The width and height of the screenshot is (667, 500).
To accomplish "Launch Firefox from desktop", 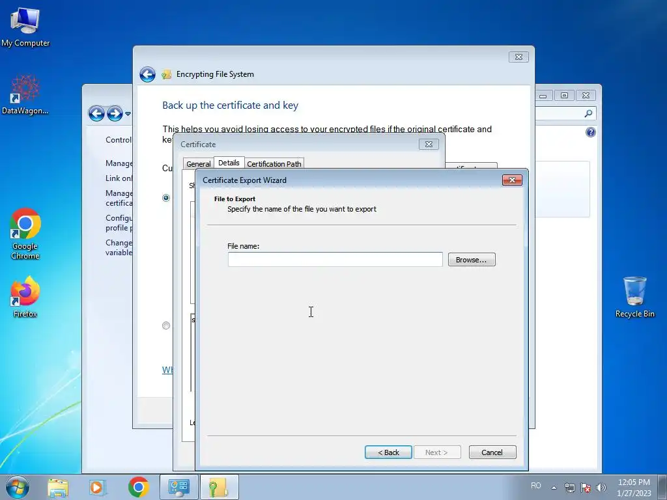I will click(25, 297).
